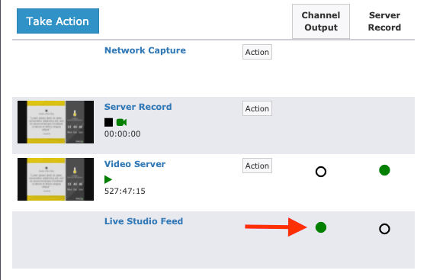Click the 00:00:00 record timecode
This screenshot has width=430, height=280.
(x=122, y=134)
